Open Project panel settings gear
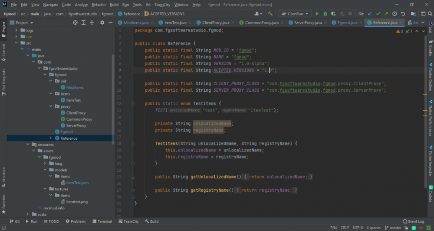Image resolution: width=434 pixels, height=231 pixels. pos(102,22)
